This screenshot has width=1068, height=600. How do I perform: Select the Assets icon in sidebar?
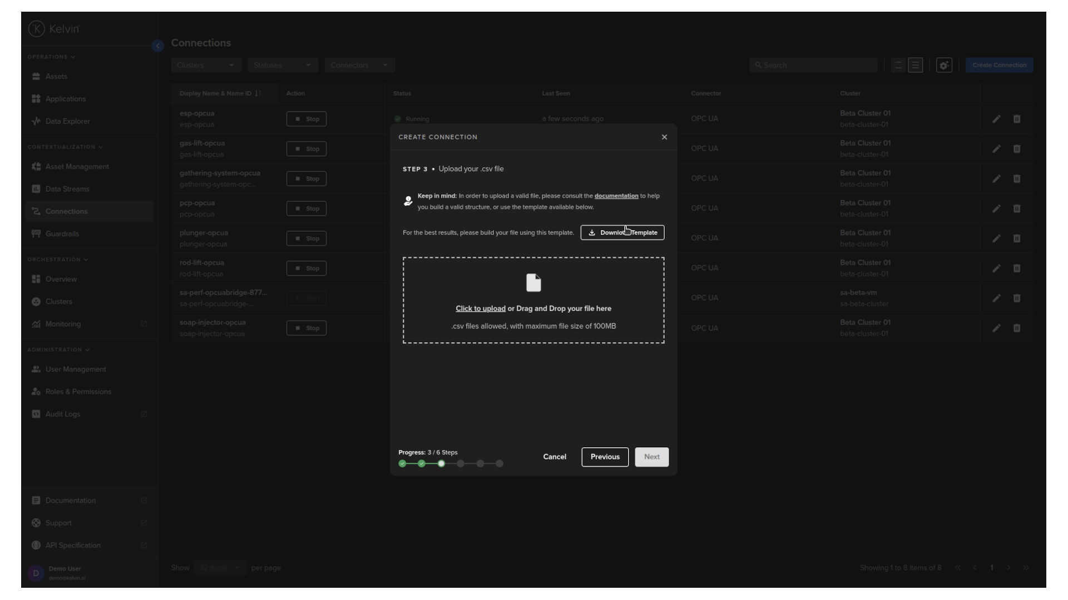click(x=36, y=76)
